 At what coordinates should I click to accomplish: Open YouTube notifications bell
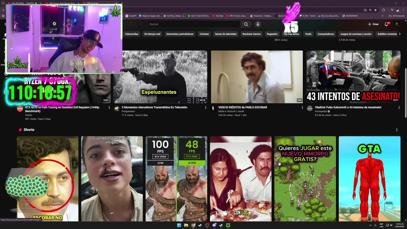(387, 24)
